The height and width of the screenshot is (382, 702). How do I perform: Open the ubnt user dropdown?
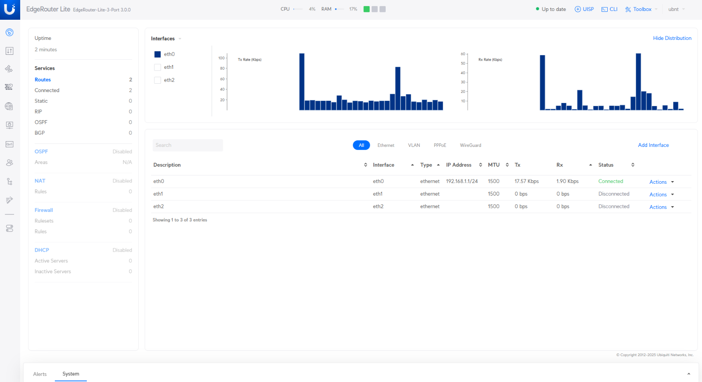point(676,9)
